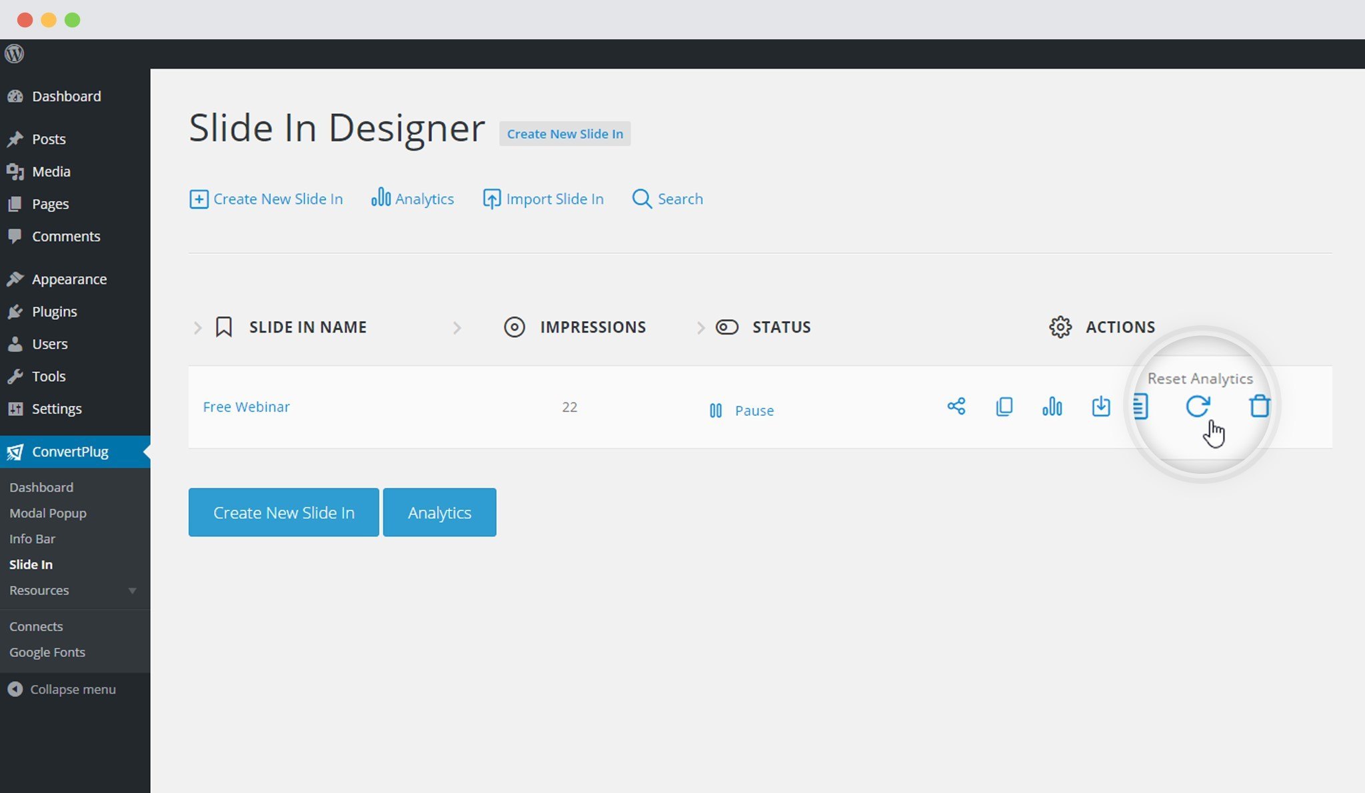Click the magnifier icon next to Search

(642, 199)
